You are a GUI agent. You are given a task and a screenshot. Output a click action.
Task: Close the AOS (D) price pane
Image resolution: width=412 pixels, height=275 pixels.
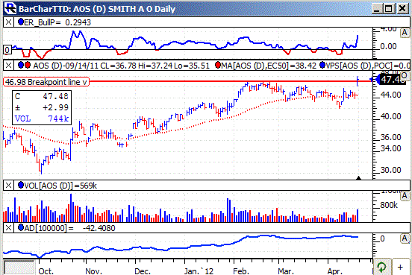point(8,65)
